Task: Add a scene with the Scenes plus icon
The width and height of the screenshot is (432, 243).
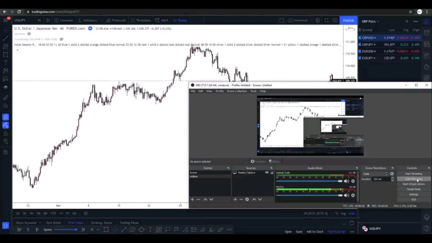Action: (192, 199)
